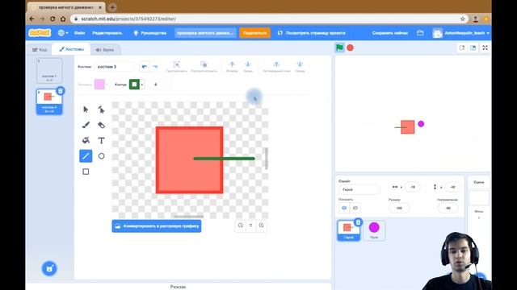
Task: Click the Scratch logo
Action: 40,33
